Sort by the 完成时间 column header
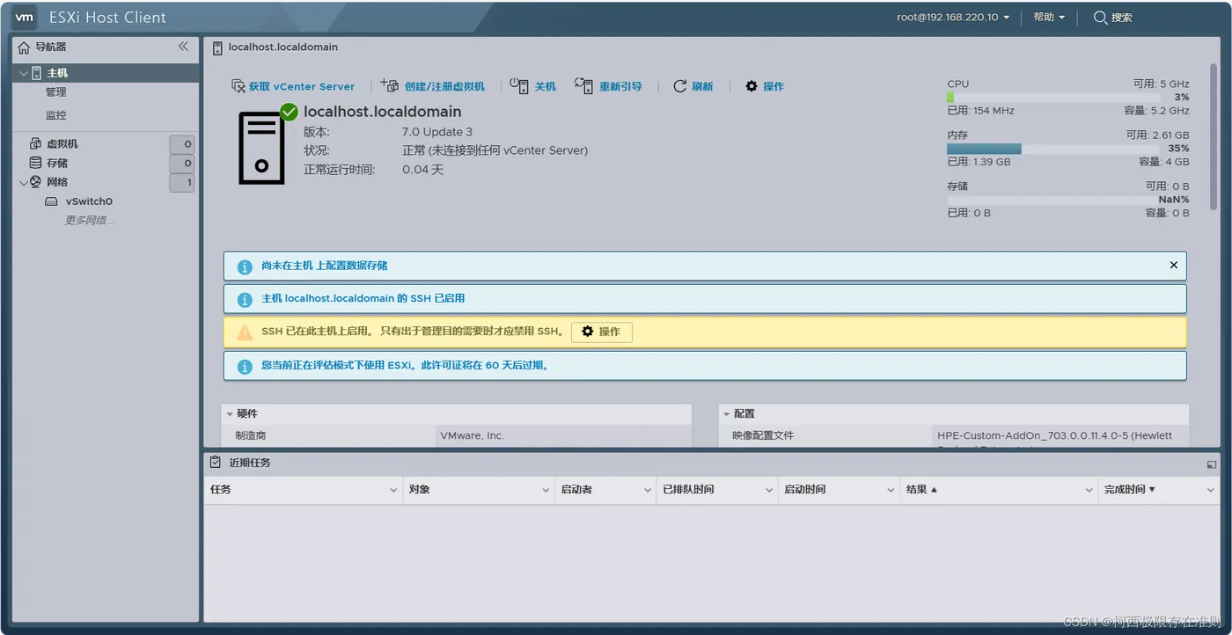This screenshot has height=635, width=1232. point(1159,490)
